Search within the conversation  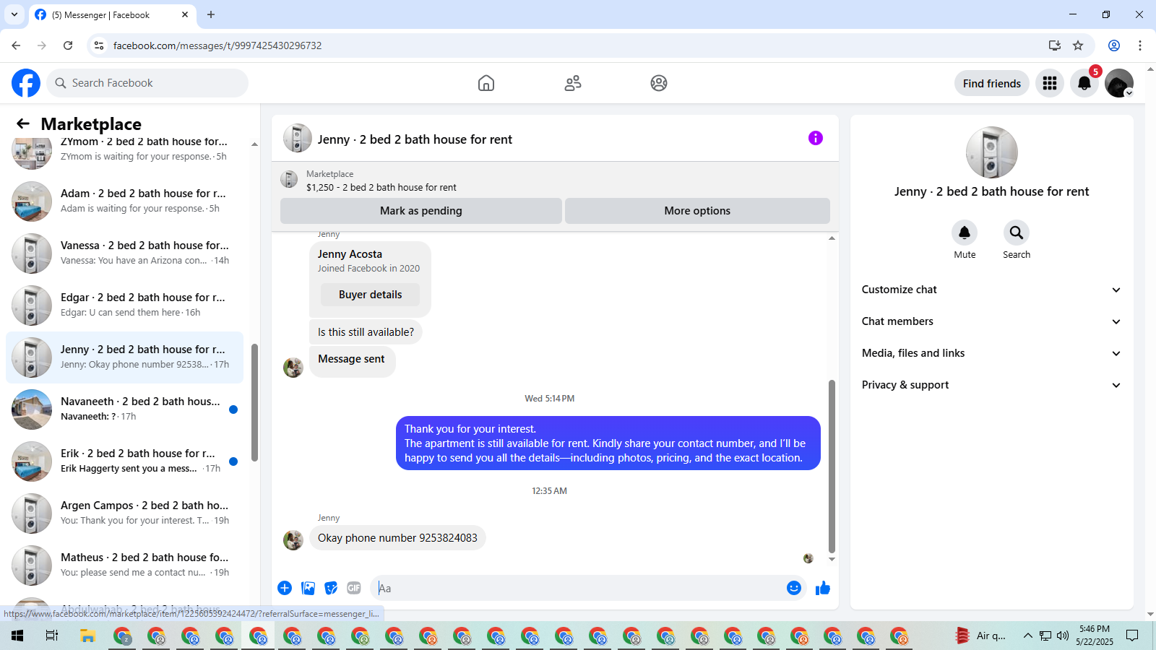(1017, 233)
